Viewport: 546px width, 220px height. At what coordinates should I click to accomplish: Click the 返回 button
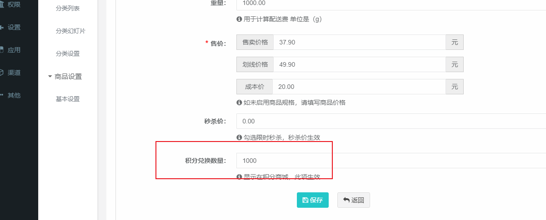pos(353,200)
